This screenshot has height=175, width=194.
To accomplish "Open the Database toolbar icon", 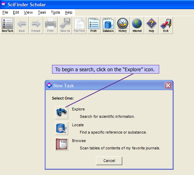I will 108,25.
